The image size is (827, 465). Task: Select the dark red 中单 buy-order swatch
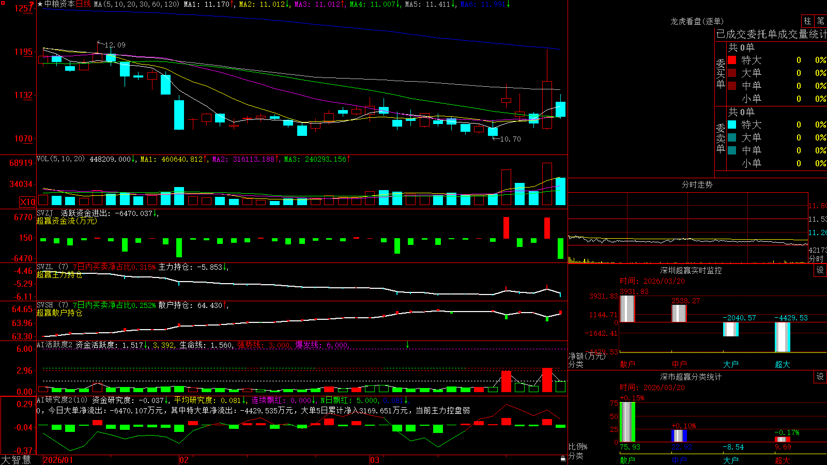tap(732, 86)
